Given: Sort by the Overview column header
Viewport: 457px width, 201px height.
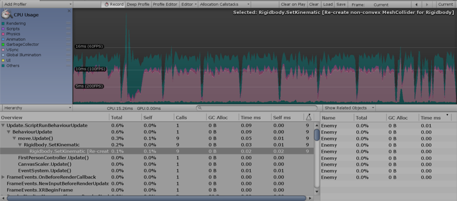Looking at the screenshot, I should tap(55, 117).
